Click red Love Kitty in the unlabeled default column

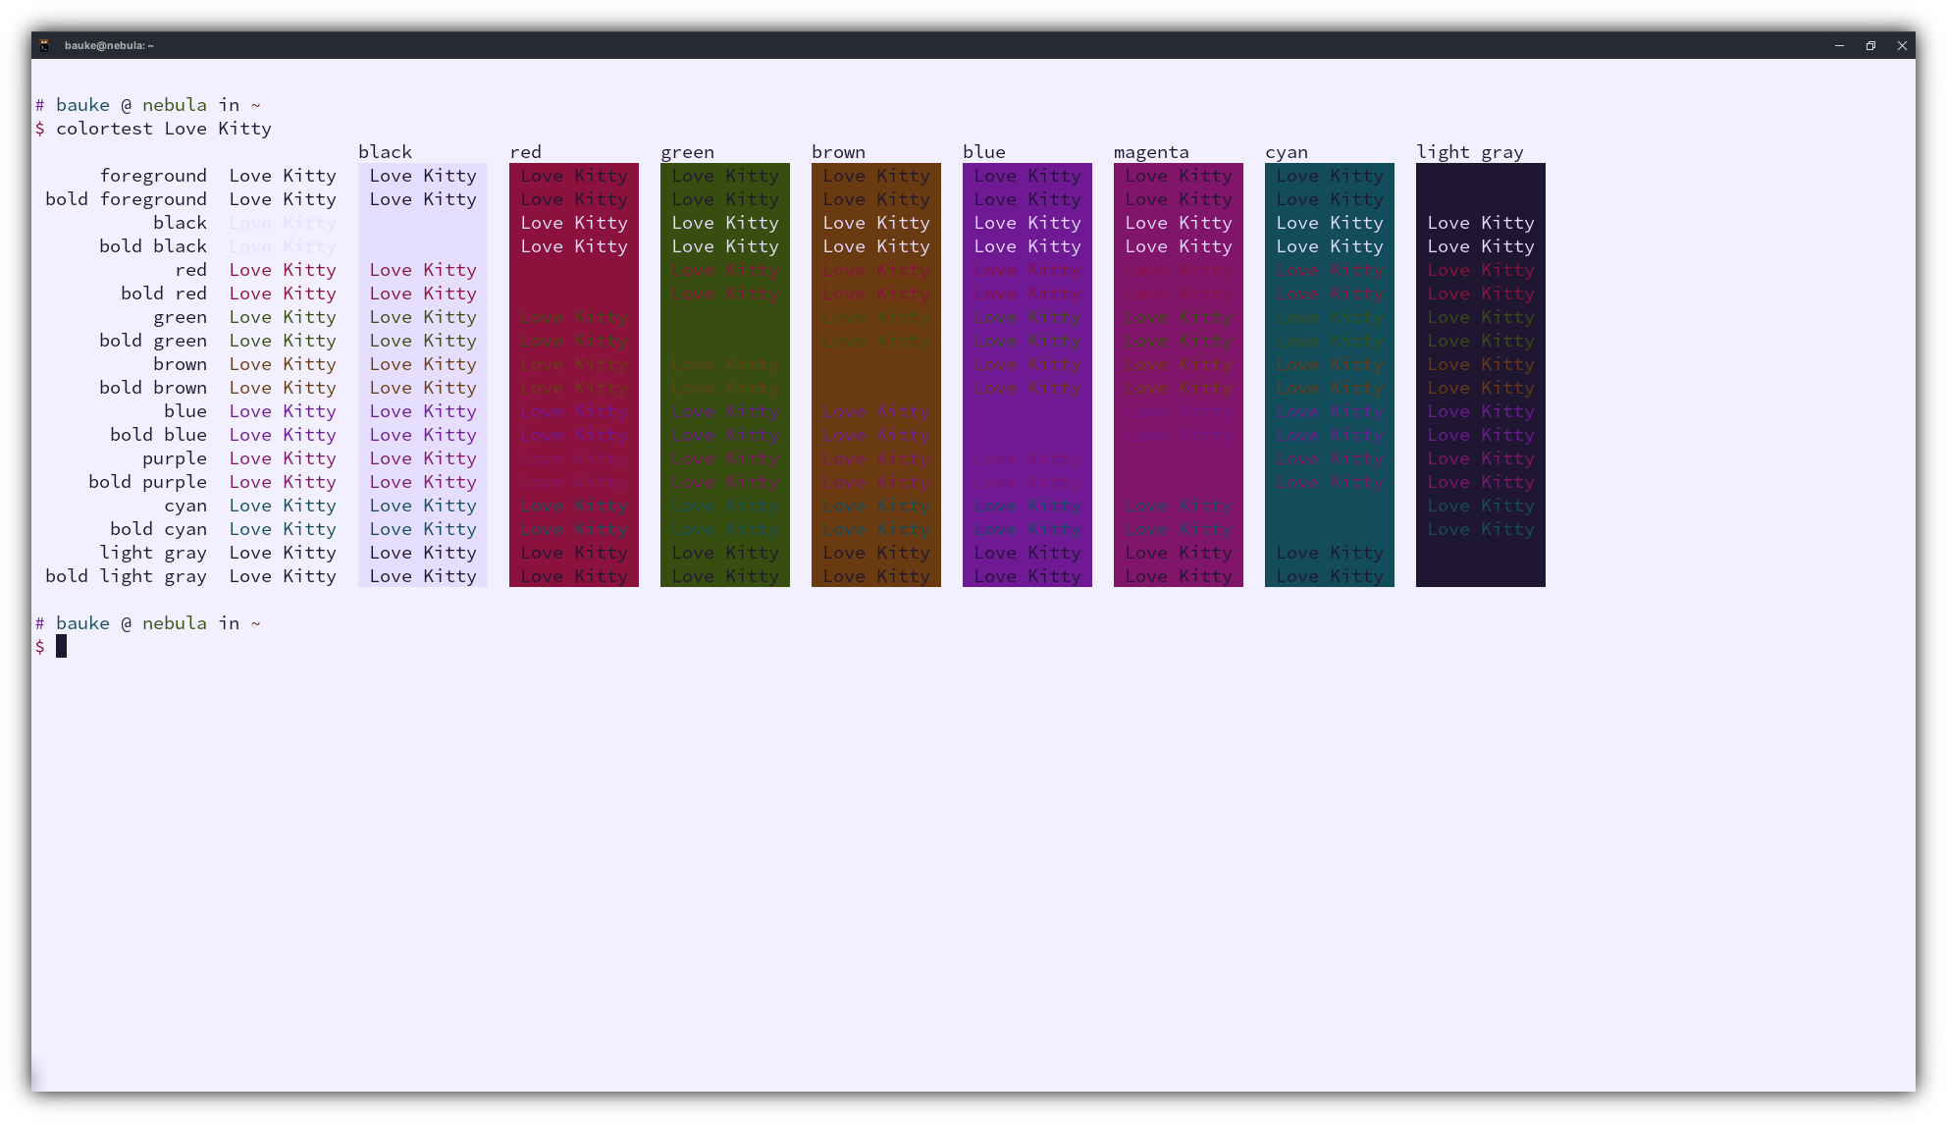pyautogui.click(x=283, y=270)
